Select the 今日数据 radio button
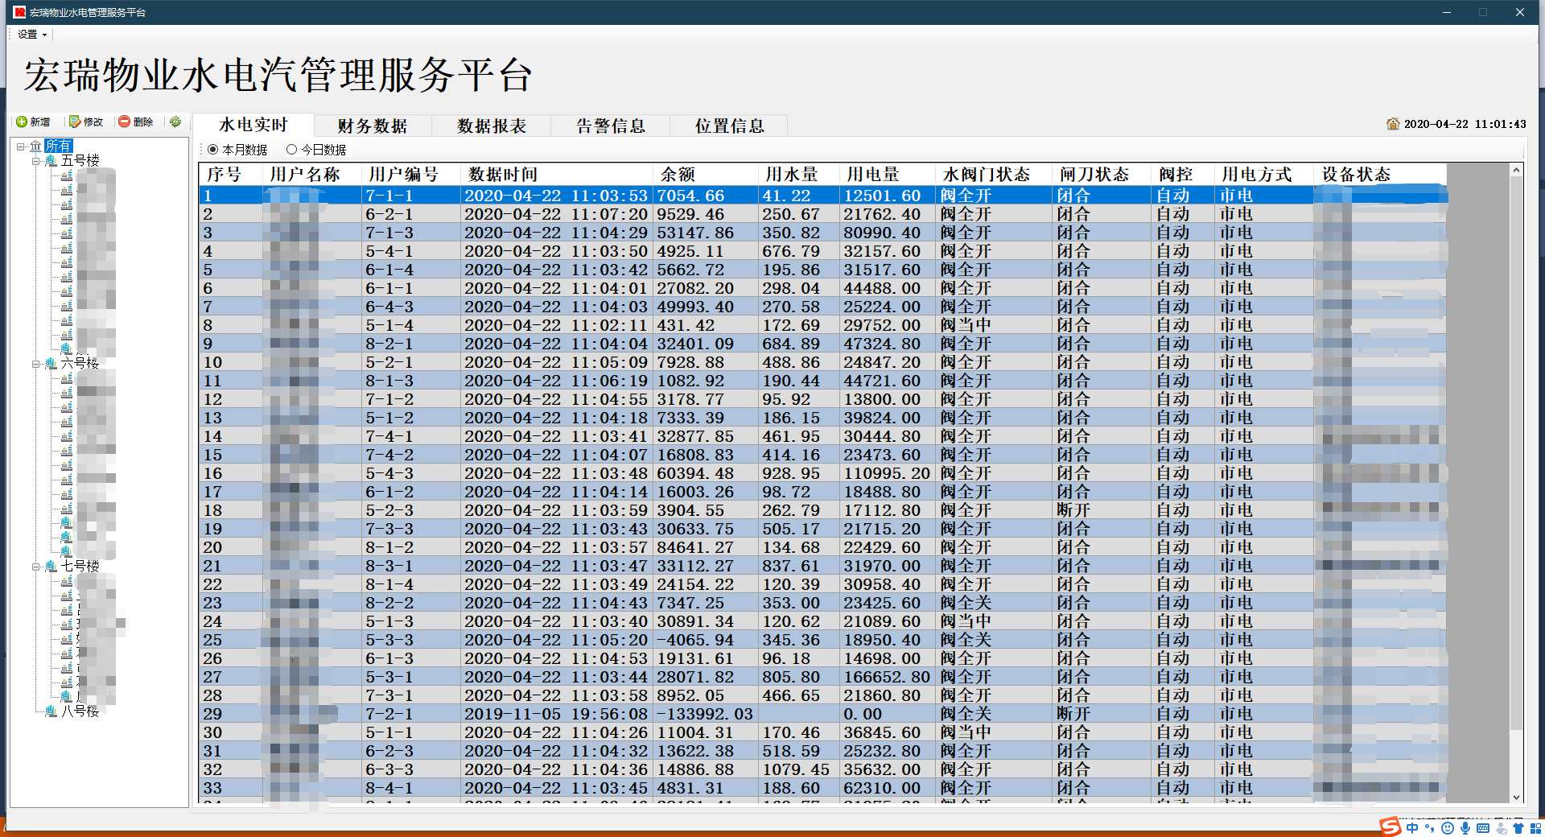This screenshot has height=837, width=1545. (x=292, y=149)
